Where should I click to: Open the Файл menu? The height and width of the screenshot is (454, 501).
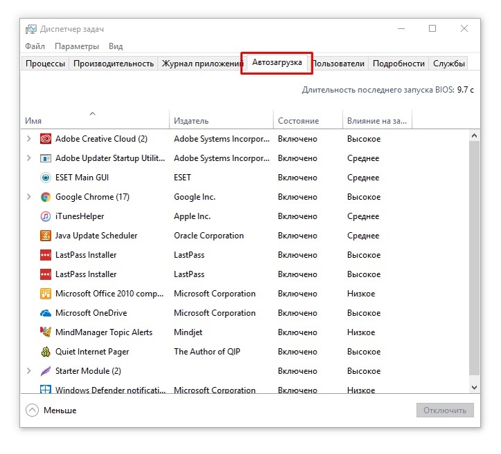click(35, 46)
